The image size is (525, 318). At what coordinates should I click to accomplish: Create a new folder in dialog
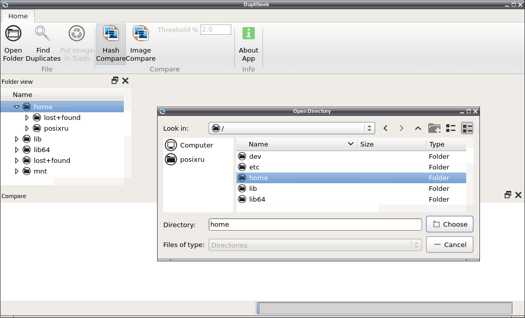pyautogui.click(x=434, y=128)
